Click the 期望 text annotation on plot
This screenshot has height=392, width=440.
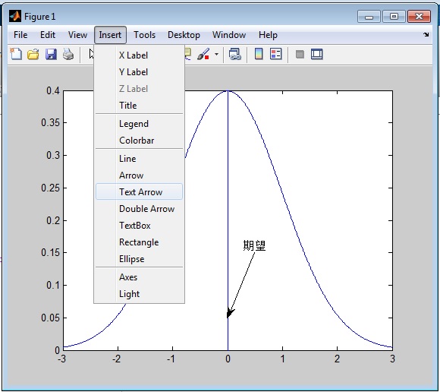point(254,245)
